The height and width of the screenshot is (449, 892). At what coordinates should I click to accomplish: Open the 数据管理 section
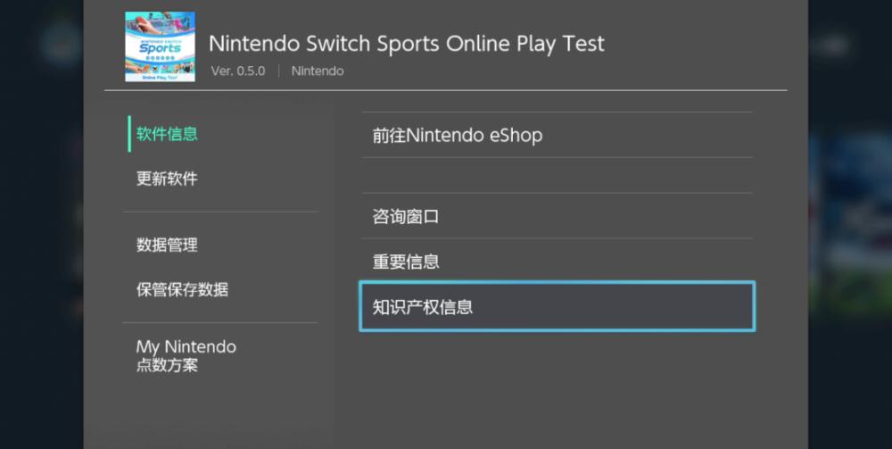pos(167,245)
